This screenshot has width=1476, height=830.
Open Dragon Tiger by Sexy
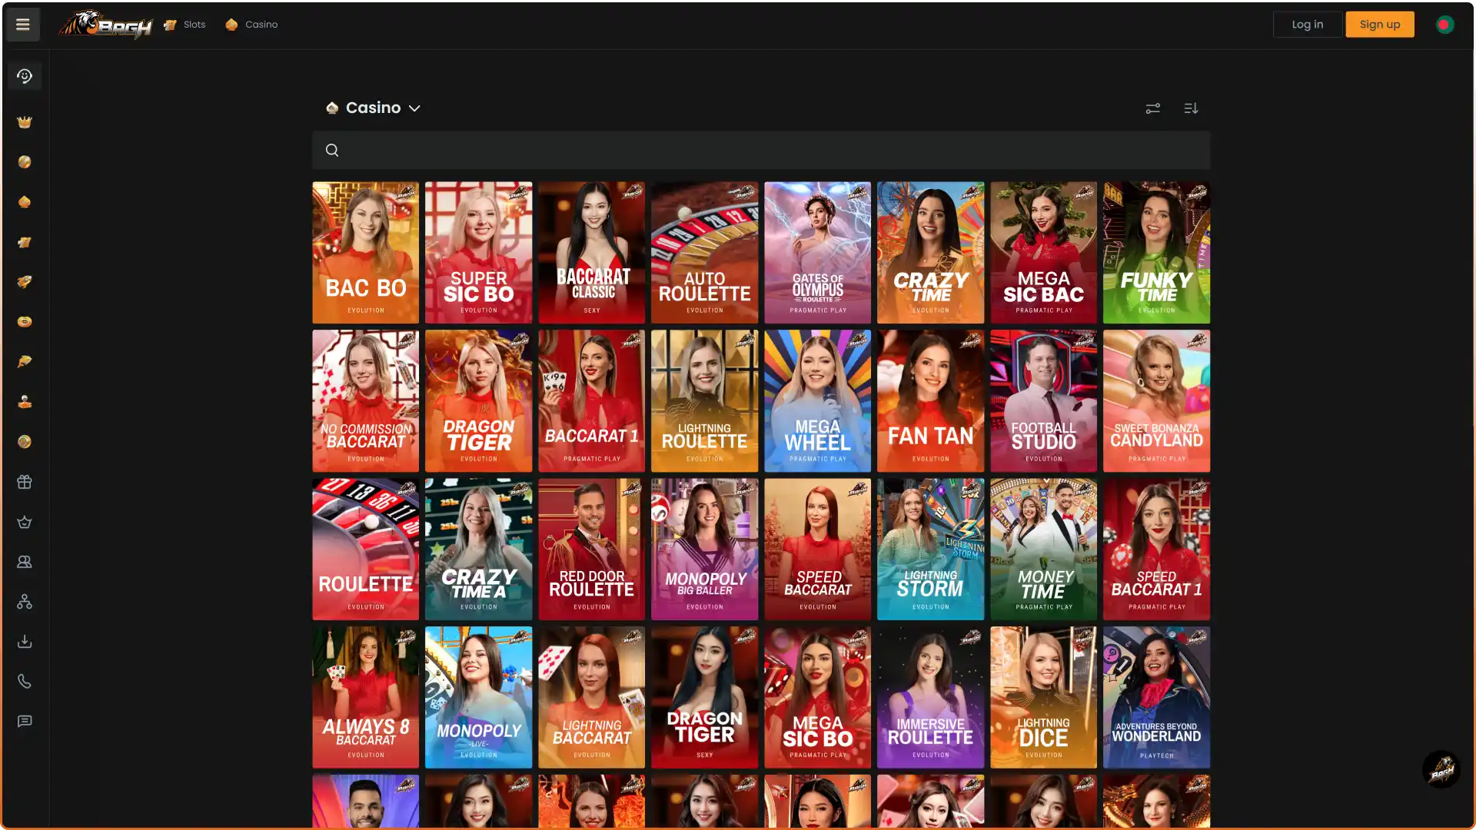pos(705,698)
